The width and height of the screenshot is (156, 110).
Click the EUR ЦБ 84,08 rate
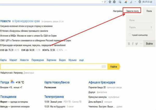point(28,50)
